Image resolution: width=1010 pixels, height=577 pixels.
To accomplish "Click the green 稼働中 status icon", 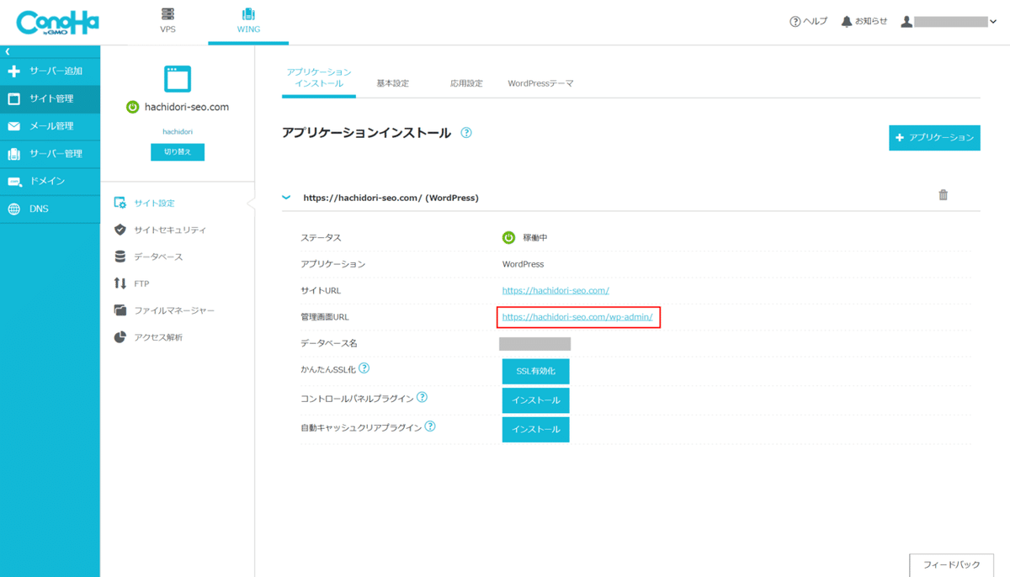I will click(508, 238).
